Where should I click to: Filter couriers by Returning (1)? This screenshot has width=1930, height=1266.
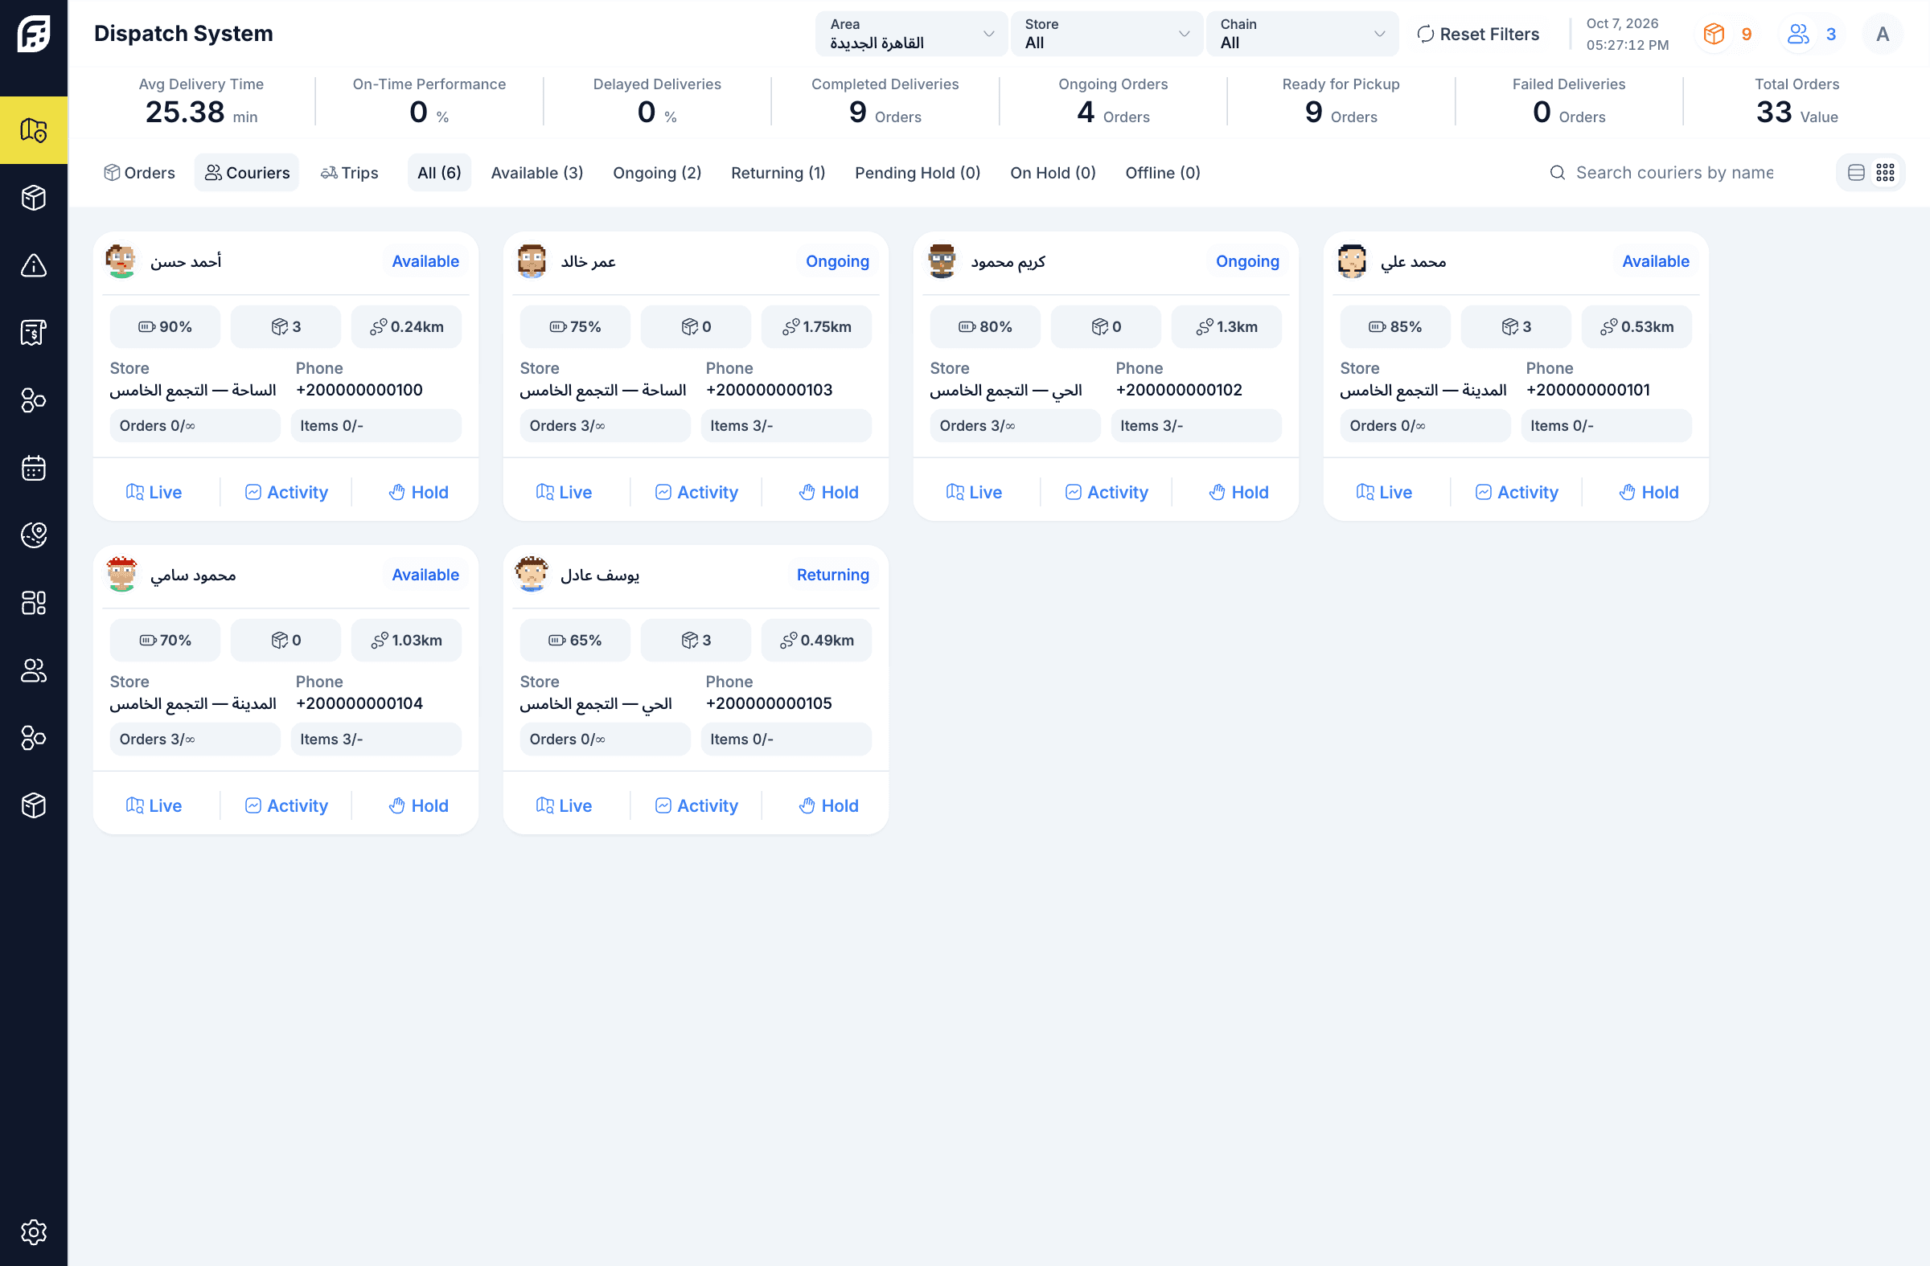(778, 173)
